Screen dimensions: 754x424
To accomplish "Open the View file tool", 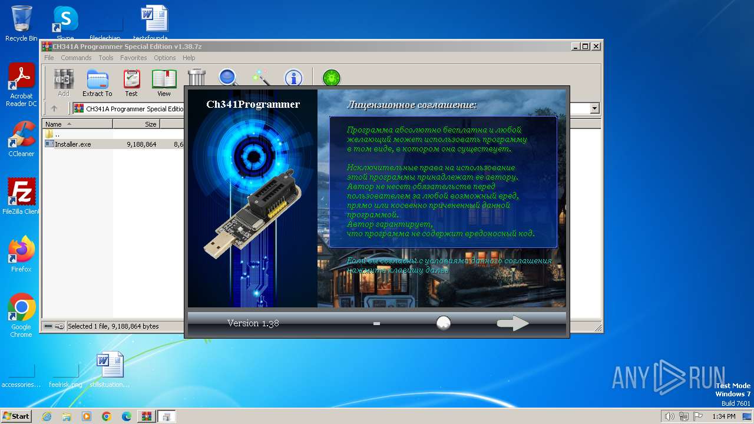I will coord(164,83).
